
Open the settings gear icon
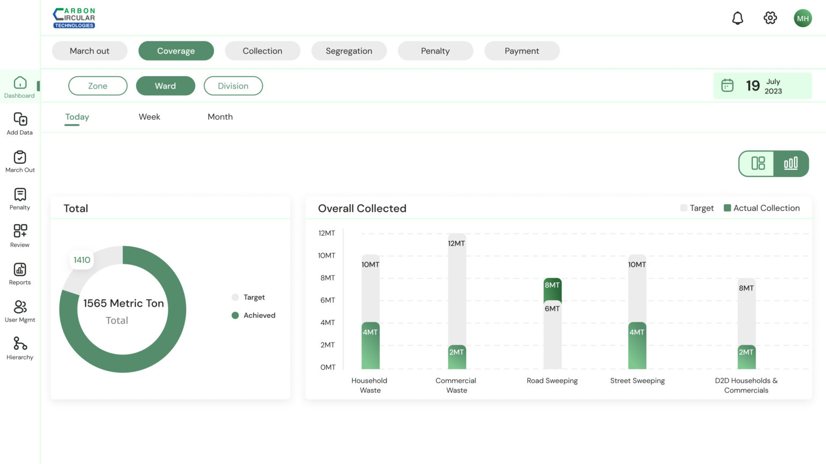pyautogui.click(x=770, y=18)
